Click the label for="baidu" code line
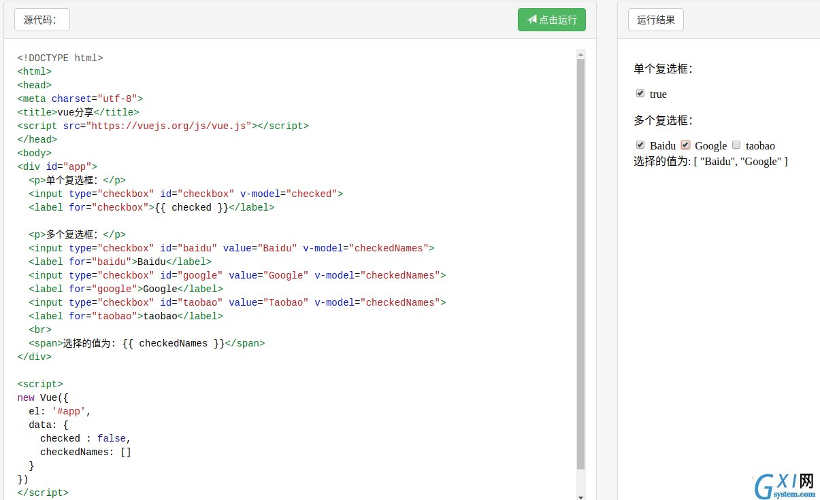This screenshot has height=500, width=820. (x=120, y=262)
